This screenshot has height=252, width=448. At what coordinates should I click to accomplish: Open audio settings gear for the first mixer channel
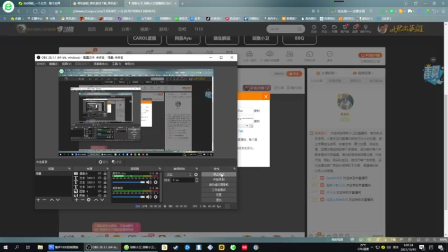pos(156,183)
